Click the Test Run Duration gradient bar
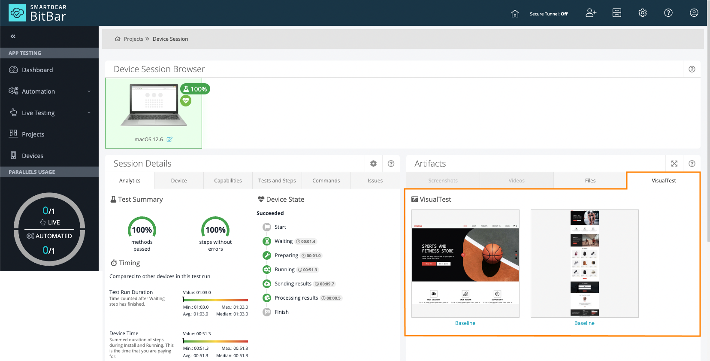The width and height of the screenshot is (710, 361). [x=215, y=300]
